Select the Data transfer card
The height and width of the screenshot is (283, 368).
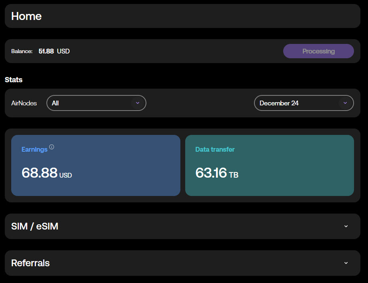point(270,165)
